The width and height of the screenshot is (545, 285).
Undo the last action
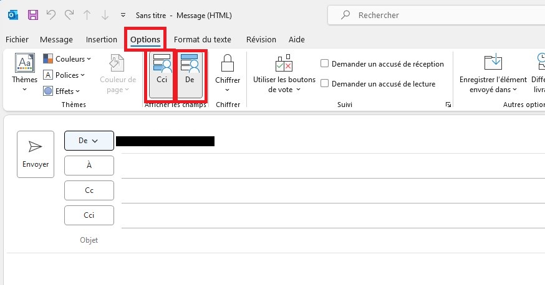pyautogui.click(x=51, y=15)
